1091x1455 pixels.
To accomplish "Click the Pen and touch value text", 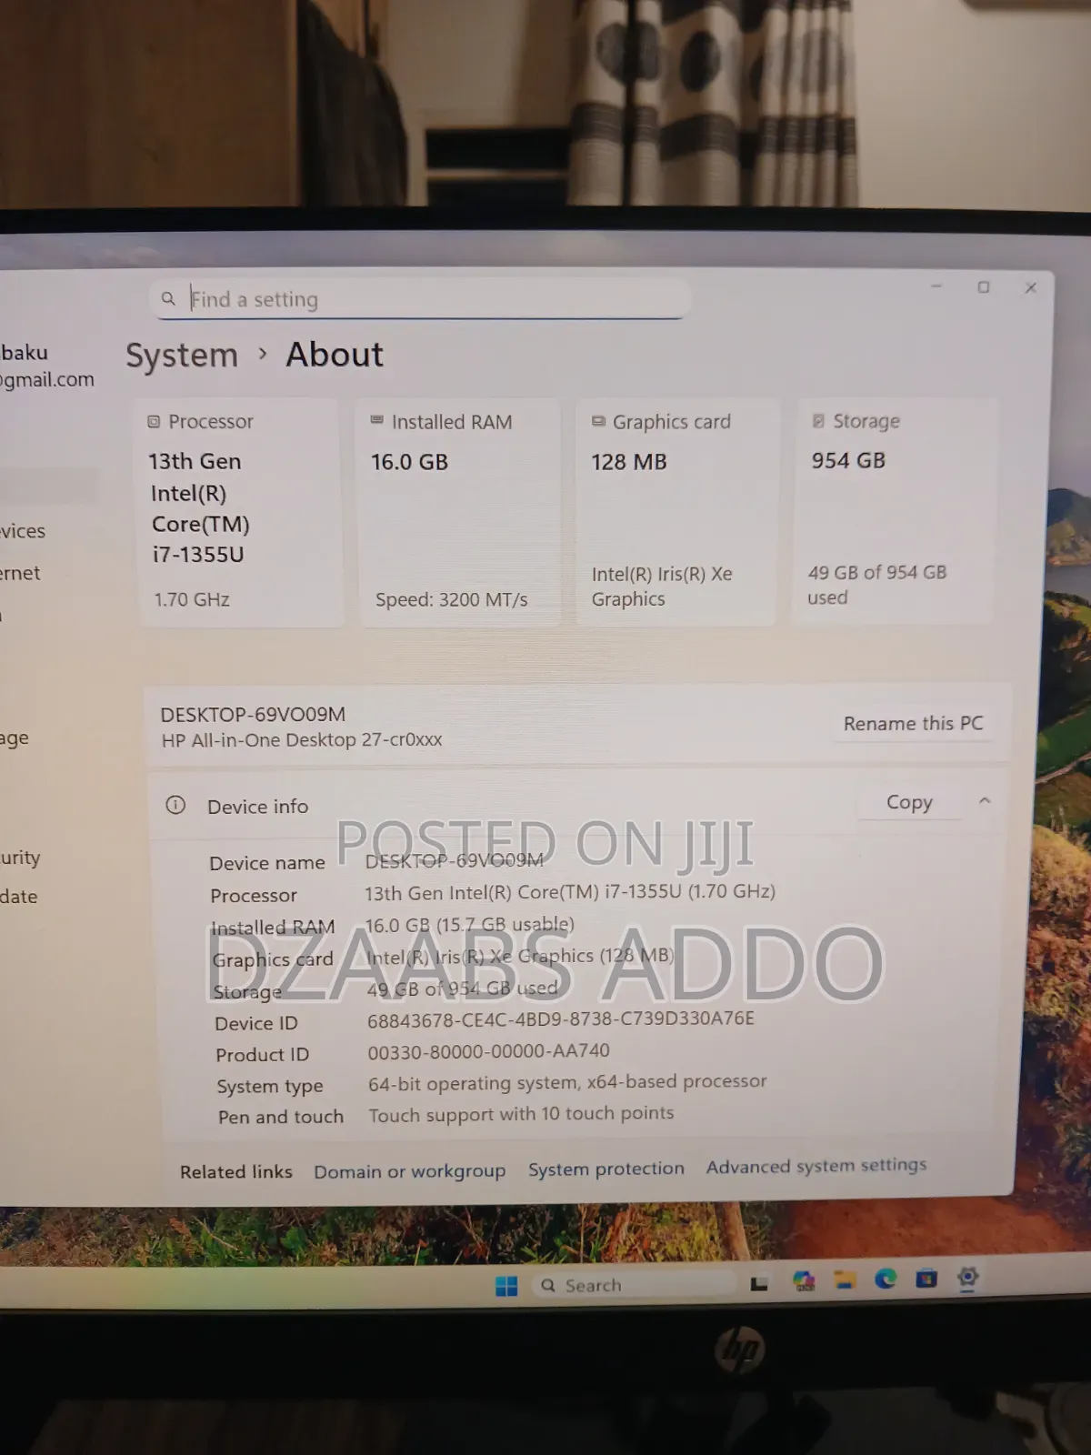I will click(x=521, y=1114).
